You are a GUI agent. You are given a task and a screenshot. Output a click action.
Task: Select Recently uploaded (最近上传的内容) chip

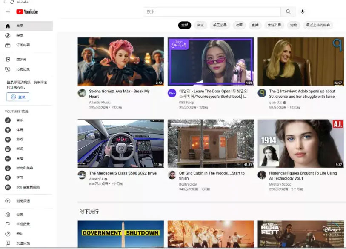318,25
